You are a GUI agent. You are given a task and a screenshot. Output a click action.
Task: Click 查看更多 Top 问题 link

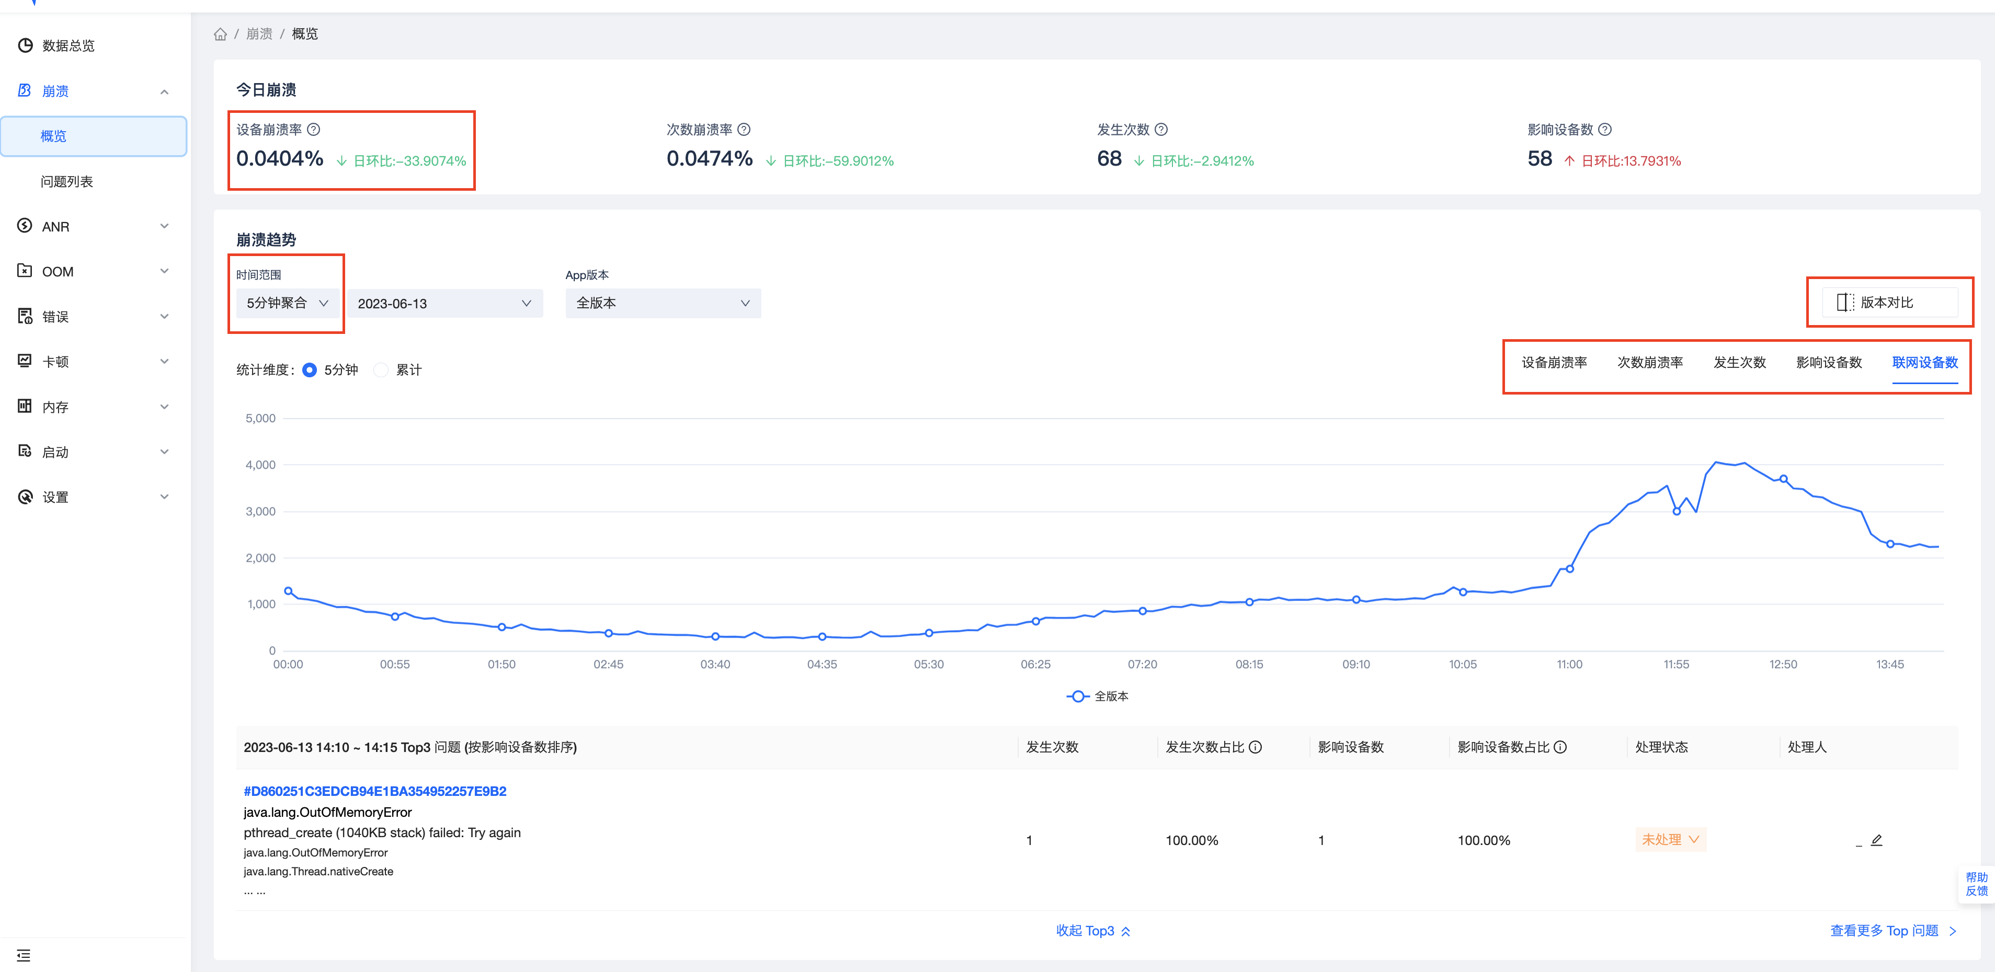click(1894, 931)
